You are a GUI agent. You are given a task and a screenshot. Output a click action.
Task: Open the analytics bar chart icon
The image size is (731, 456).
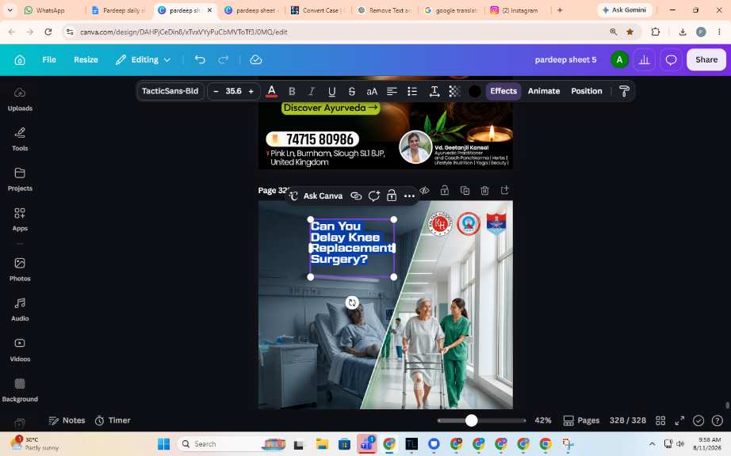coord(645,59)
